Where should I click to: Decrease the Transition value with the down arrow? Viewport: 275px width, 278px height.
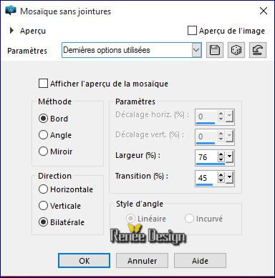[221, 181]
